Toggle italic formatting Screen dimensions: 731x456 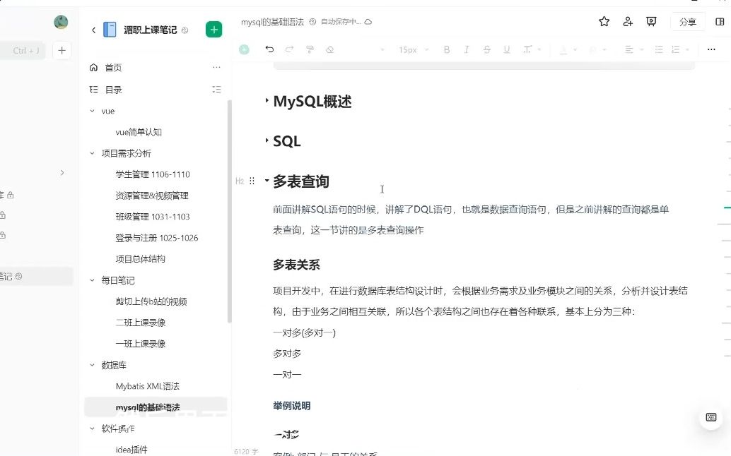point(466,49)
